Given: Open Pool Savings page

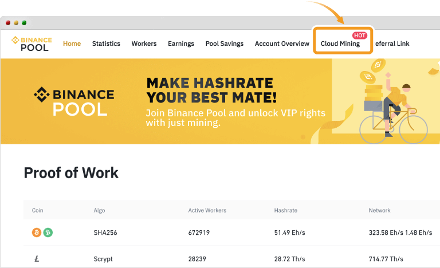Looking at the screenshot, I should click(x=225, y=44).
